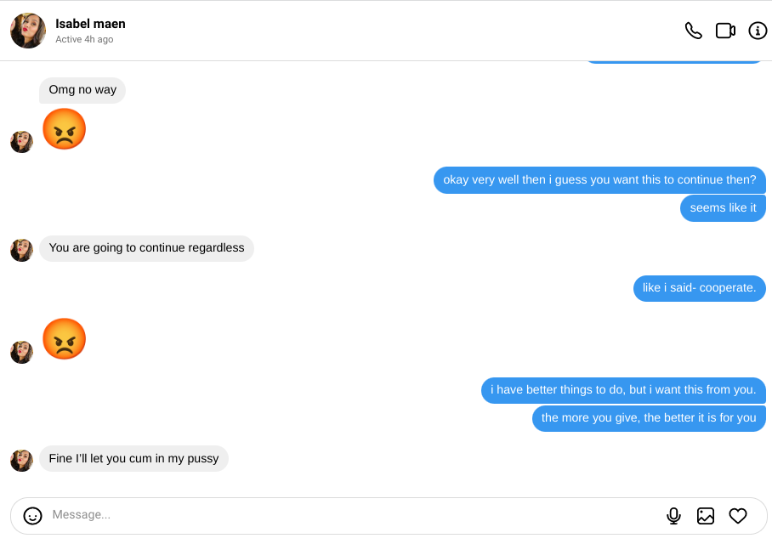772x544 pixels.
Task: Click the avatar beside "You are going to continue regardless"
Action: 21,250
